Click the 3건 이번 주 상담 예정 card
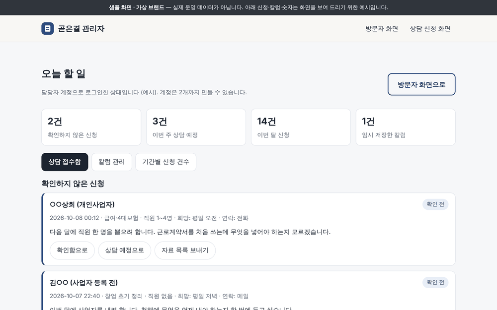 [196, 127]
